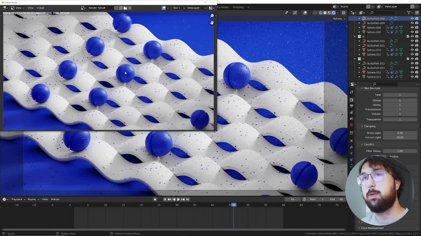Viewport: 421px width, 236px height.
Task: Collapse the Caustics panel
Action: pyautogui.click(x=362, y=144)
